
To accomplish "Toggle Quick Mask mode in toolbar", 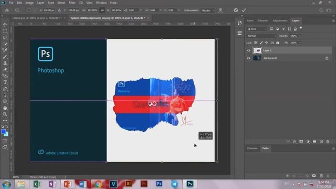I will click(x=5, y=141).
